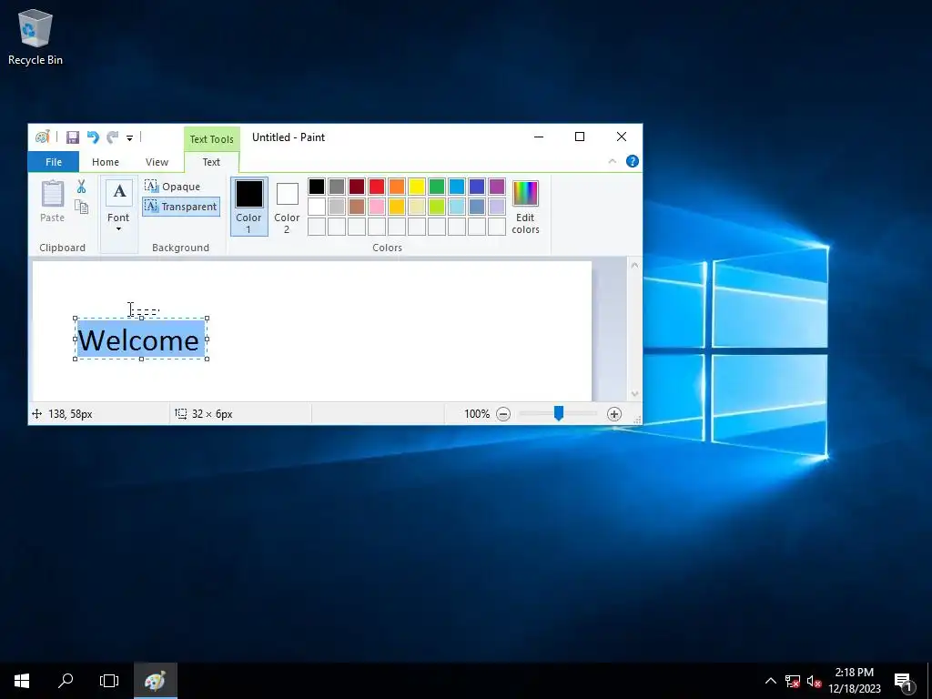Pick the gold color swatch

397,207
